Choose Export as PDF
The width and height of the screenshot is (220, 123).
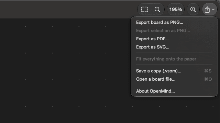[174, 39]
